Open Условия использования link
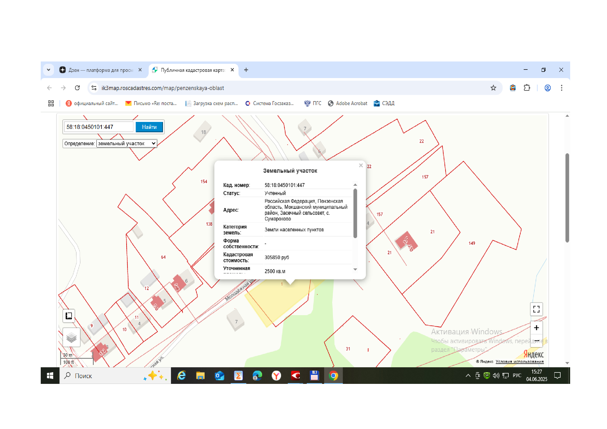This screenshot has width=607, height=429. pyautogui.click(x=520, y=361)
